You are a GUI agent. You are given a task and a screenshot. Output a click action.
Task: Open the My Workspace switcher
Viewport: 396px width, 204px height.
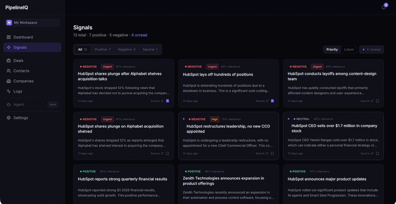pyautogui.click(x=32, y=23)
